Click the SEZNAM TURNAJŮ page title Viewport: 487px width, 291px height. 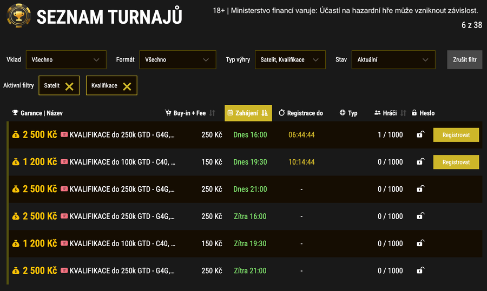pos(109,16)
